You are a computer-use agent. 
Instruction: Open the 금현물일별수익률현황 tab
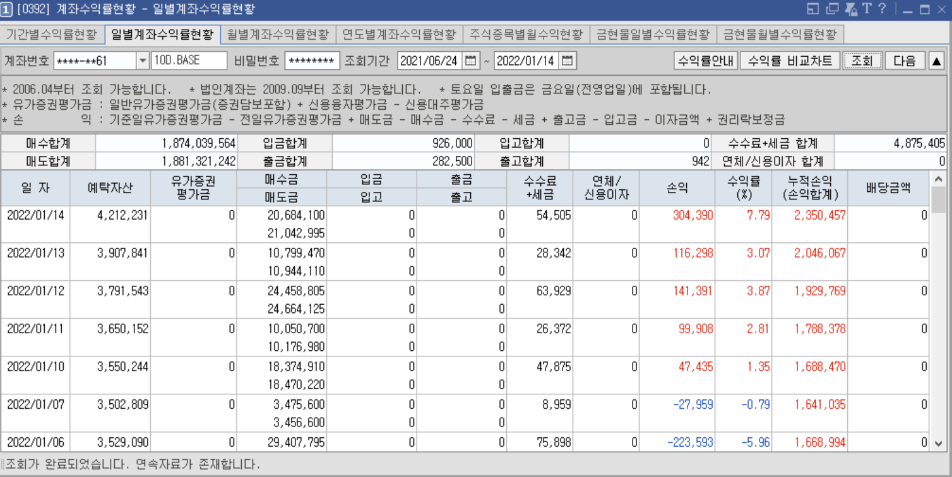(653, 34)
